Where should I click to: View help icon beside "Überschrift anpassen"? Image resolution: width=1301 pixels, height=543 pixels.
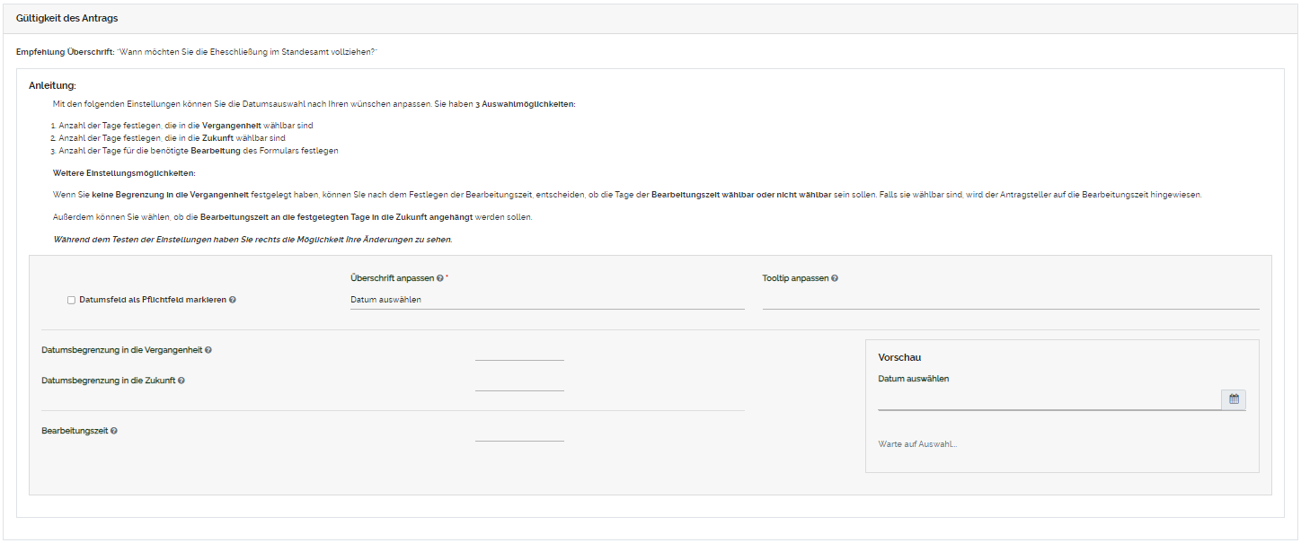[439, 279]
